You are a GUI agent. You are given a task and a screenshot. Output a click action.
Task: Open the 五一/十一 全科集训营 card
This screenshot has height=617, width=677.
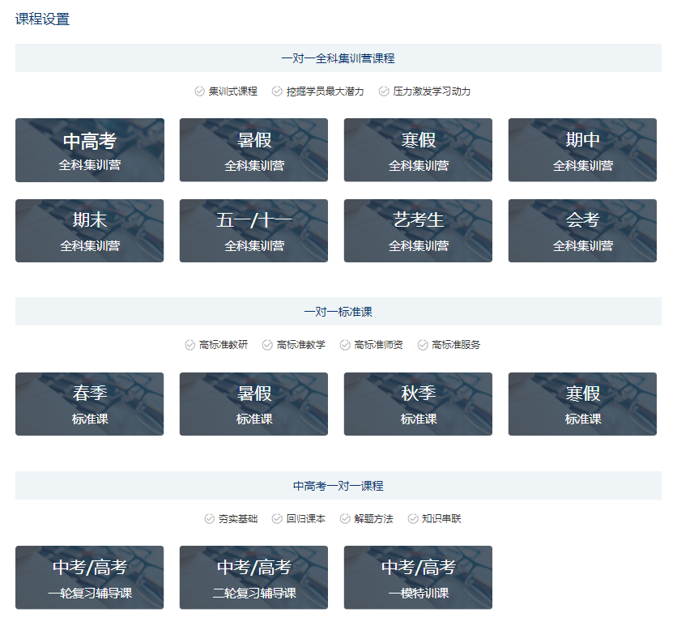pyautogui.click(x=253, y=231)
